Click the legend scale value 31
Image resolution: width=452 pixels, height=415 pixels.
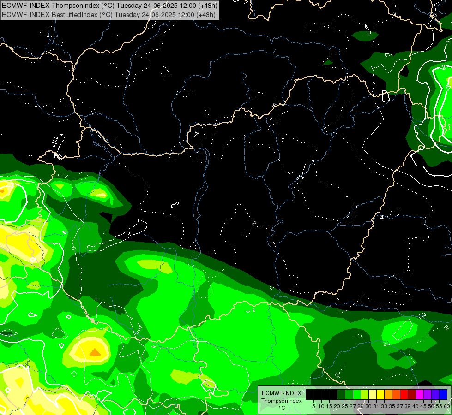[x=376, y=406]
